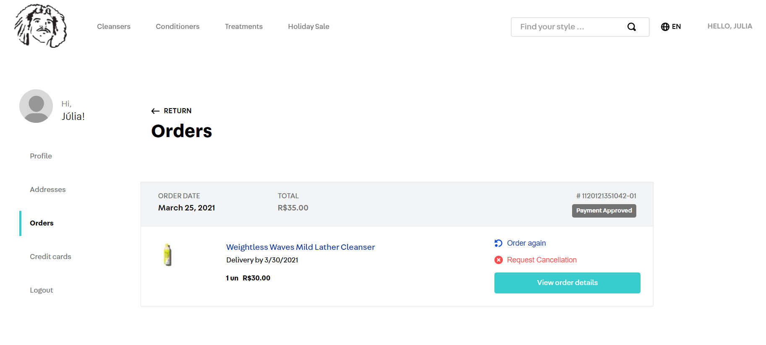Open Weightless Waves Mild Lather Cleanser link
The height and width of the screenshot is (345, 766).
300,247
